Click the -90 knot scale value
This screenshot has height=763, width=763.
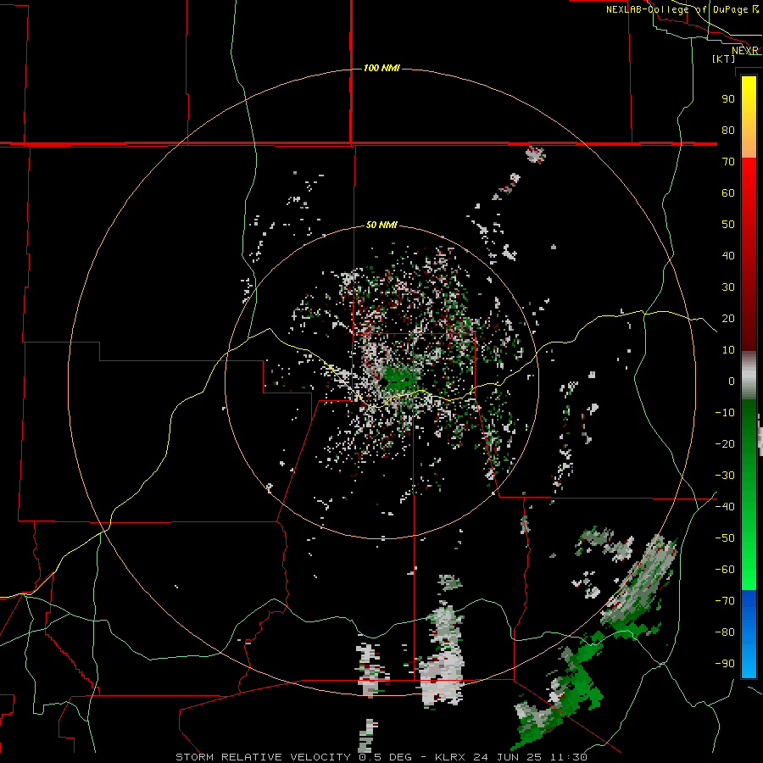(725, 664)
